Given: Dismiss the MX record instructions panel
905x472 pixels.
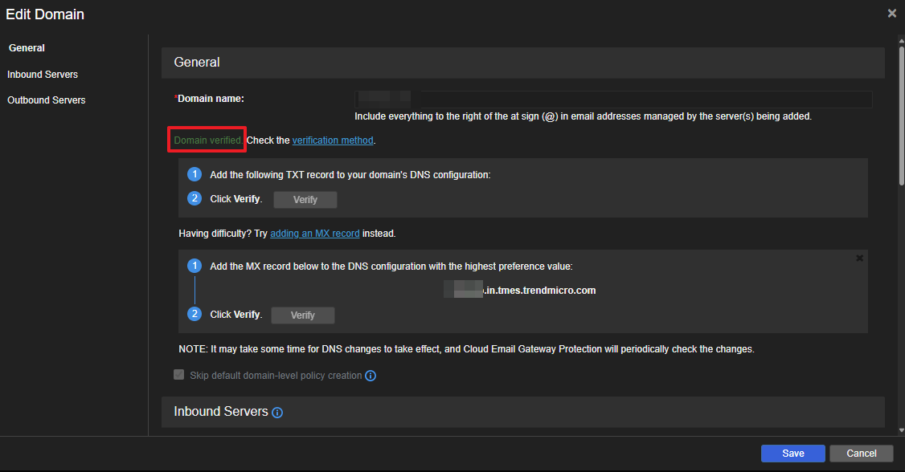Looking at the screenshot, I should 859,258.
